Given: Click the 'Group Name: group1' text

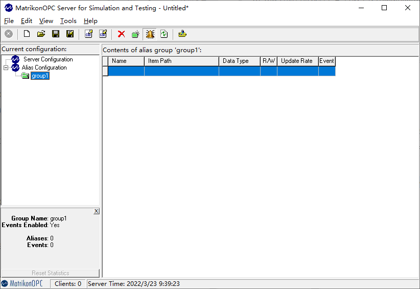Looking at the screenshot, I should [39, 218].
